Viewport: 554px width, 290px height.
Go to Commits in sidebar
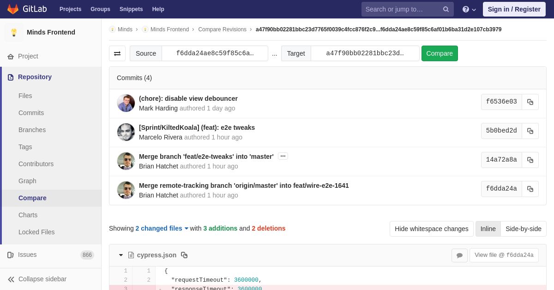click(x=31, y=113)
